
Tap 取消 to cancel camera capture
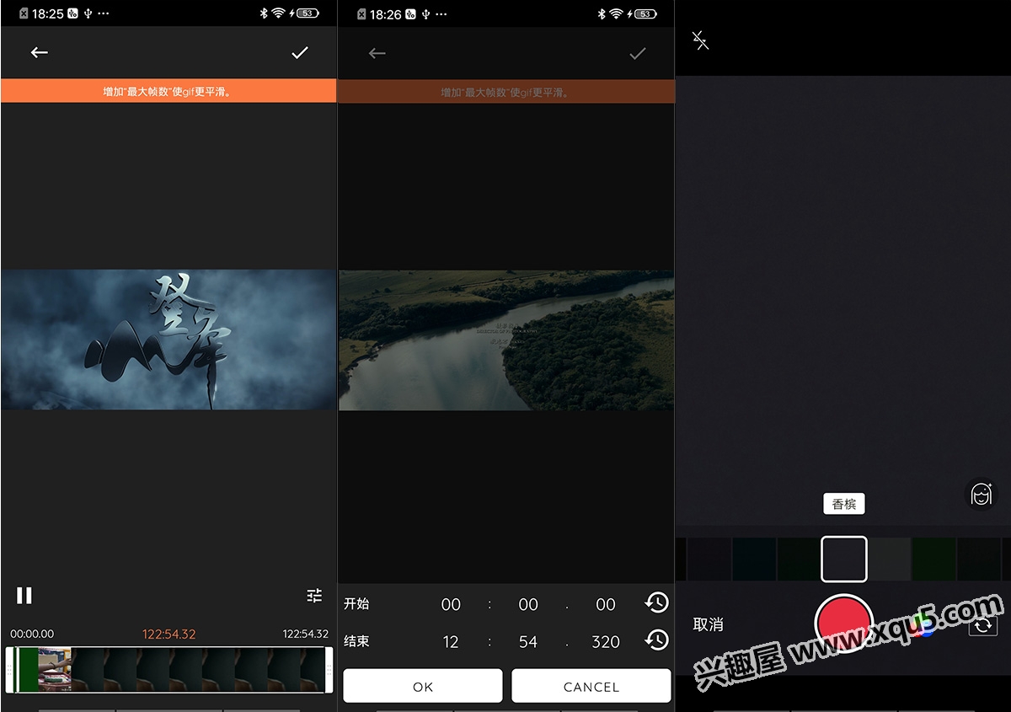tap(708, 624)
